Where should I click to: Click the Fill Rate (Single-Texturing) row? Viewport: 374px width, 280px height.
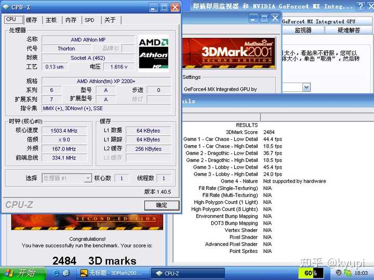pyautogui.click(x=235, y=188)
